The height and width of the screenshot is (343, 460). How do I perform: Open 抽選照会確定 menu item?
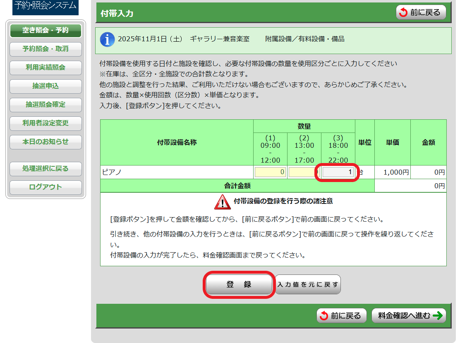pos(46,104)
